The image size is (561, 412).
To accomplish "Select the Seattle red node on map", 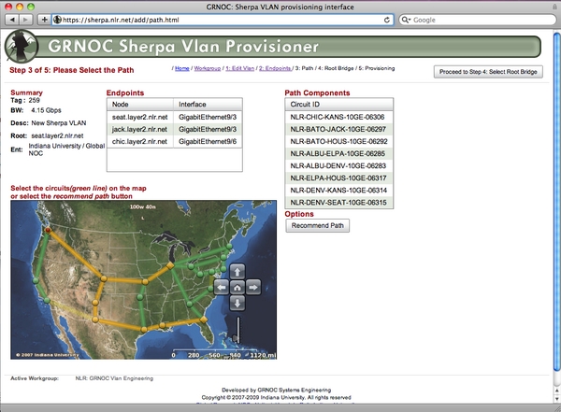I will pyautogui.click(x=48, y=230).
